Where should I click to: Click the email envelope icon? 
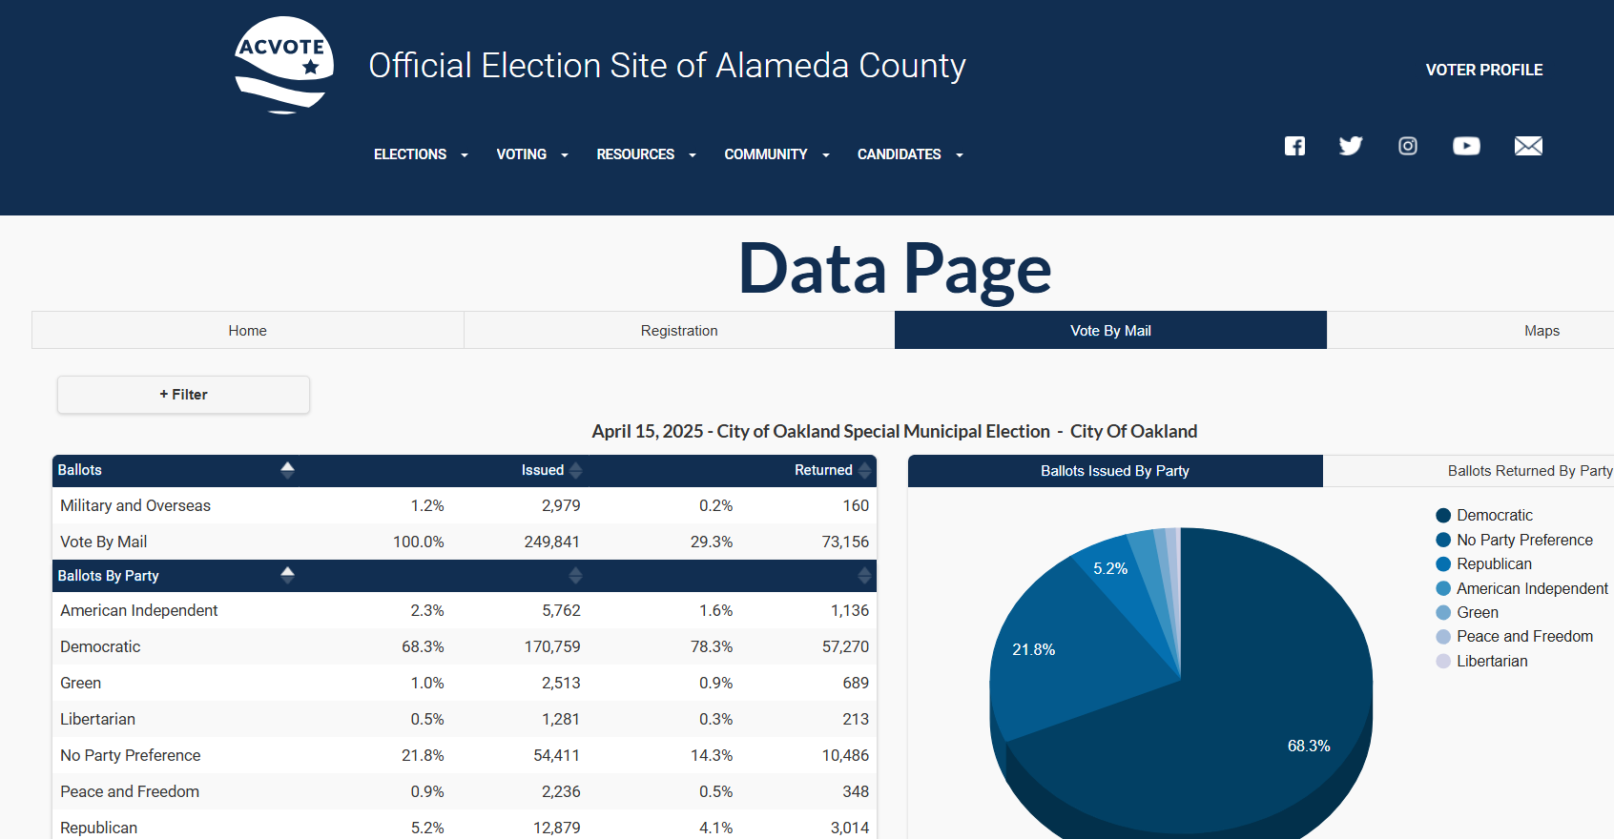coord(1528,146)
